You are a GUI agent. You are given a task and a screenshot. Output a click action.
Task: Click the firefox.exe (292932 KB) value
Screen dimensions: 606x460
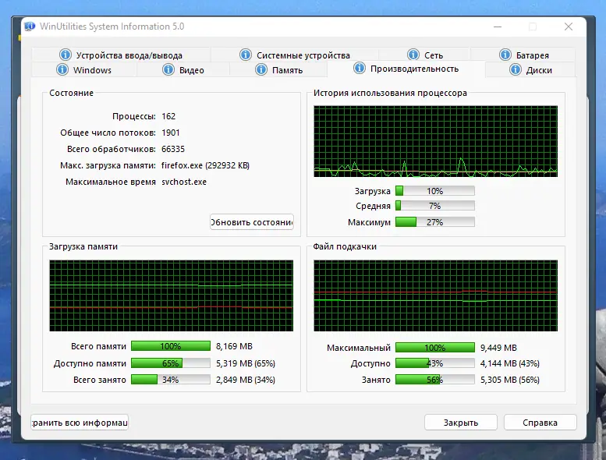point(205,165)
